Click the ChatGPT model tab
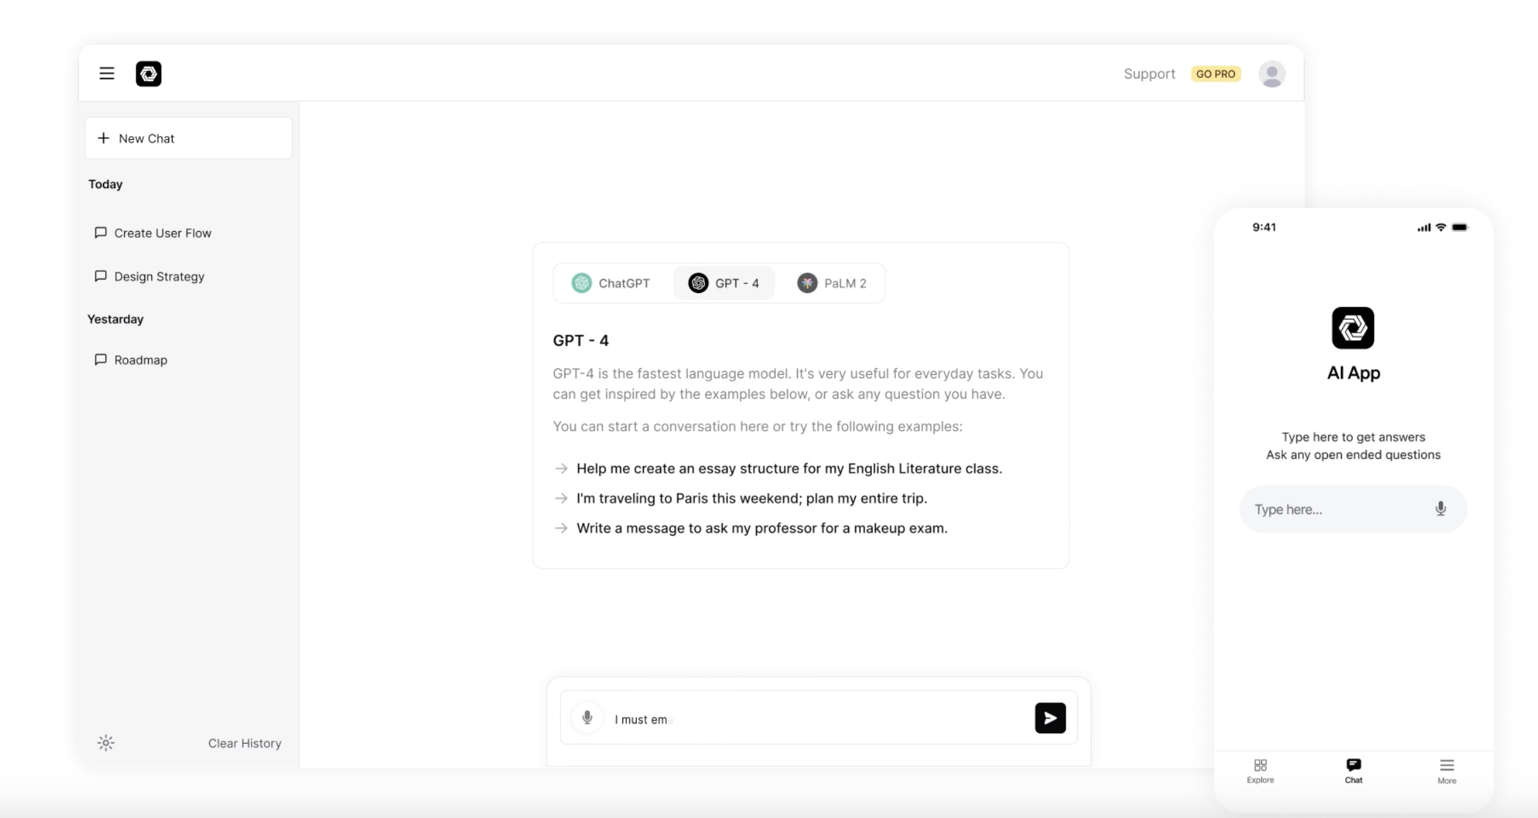The width and height of the screenshot is (1538, 818). point(610,283)
